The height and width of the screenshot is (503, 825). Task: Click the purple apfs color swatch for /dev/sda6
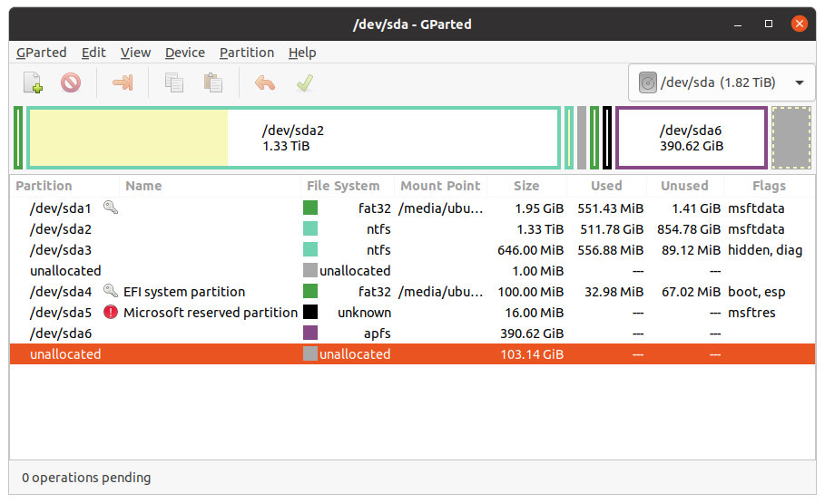[x=310, y=333]
